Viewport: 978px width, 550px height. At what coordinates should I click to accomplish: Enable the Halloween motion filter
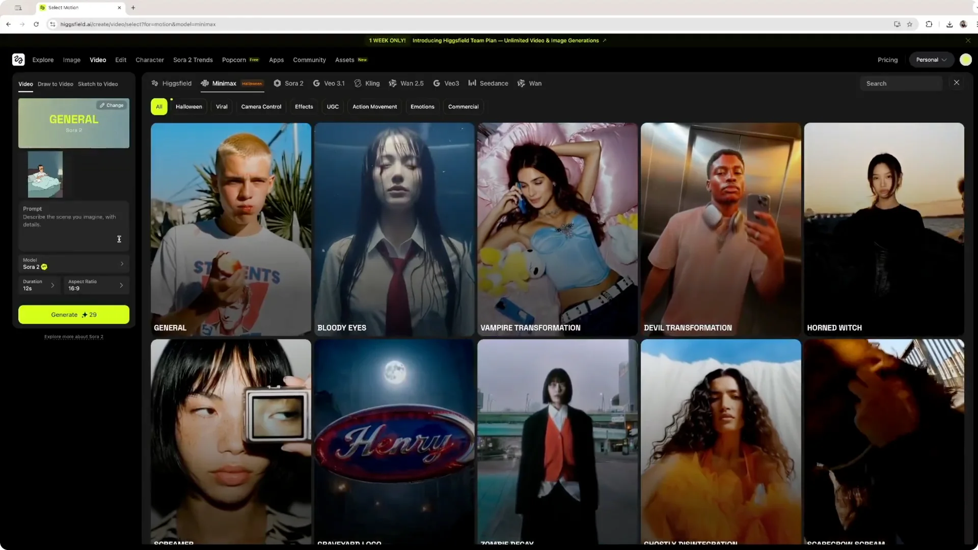click(188, 106)
